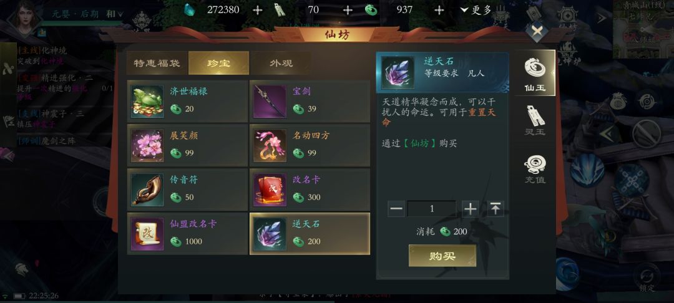Increase purchase quantity with plus button

tap(471, 209)
